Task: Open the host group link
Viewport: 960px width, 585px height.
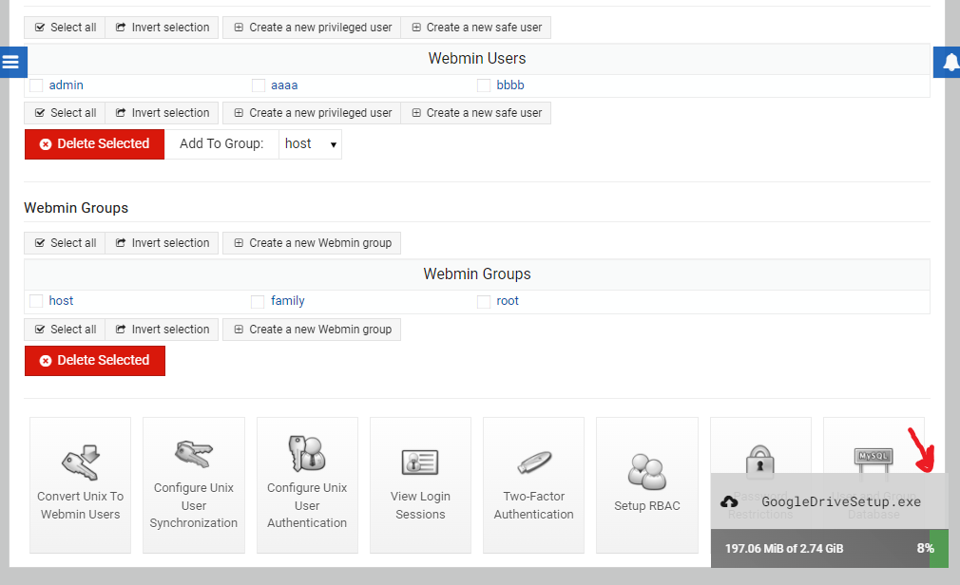Action: (61, 300)
